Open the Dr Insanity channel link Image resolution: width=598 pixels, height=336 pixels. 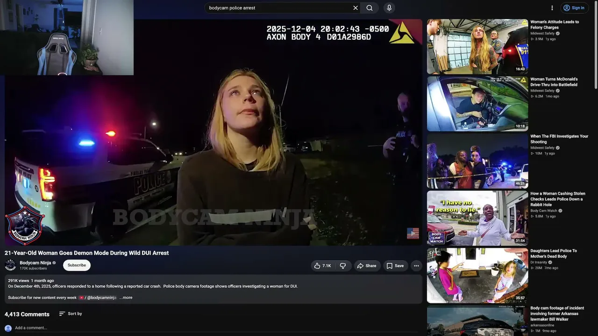coord(539,262)
